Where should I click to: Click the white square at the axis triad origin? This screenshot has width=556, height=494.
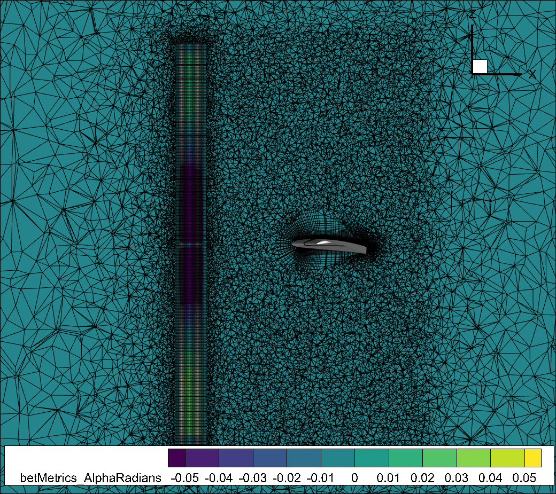pyautogui.click(x=480, y=66)
